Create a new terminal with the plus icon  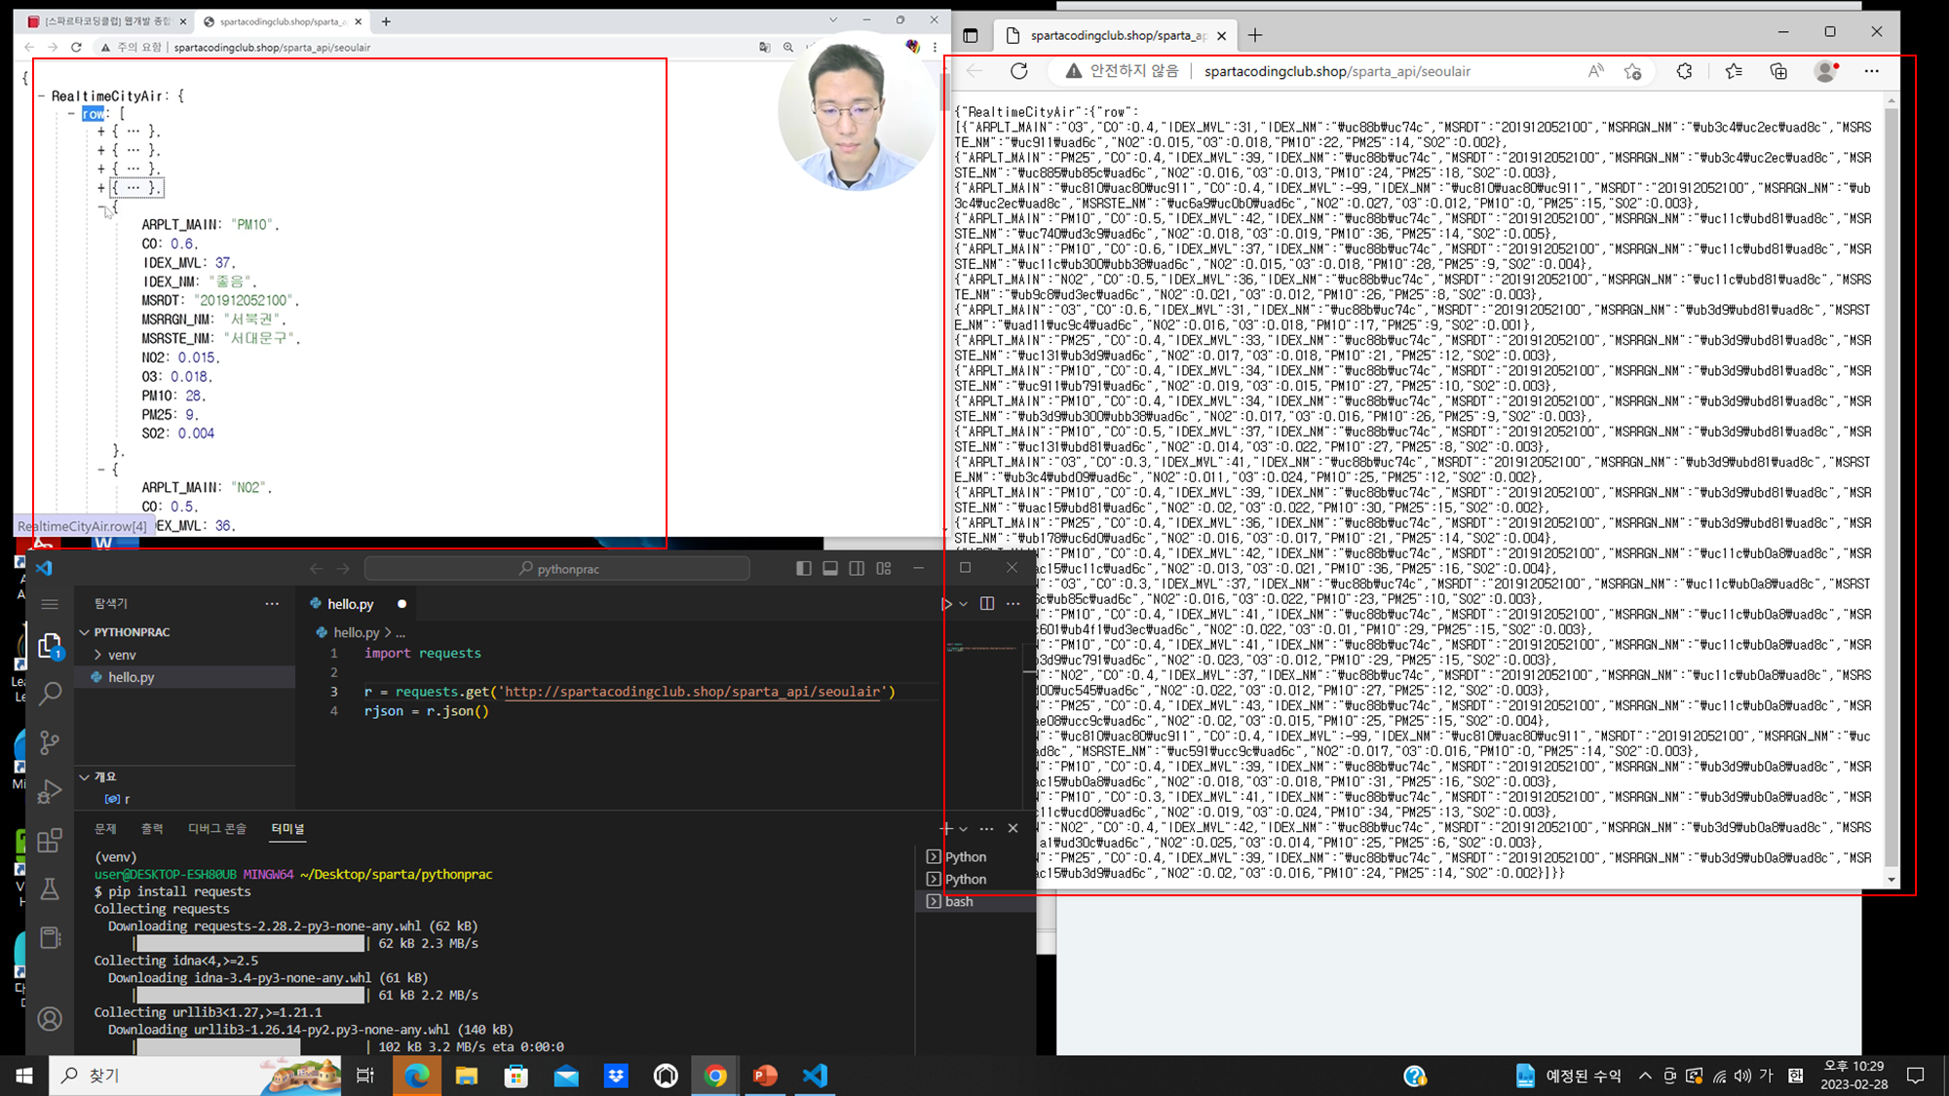tap(945, 828)
